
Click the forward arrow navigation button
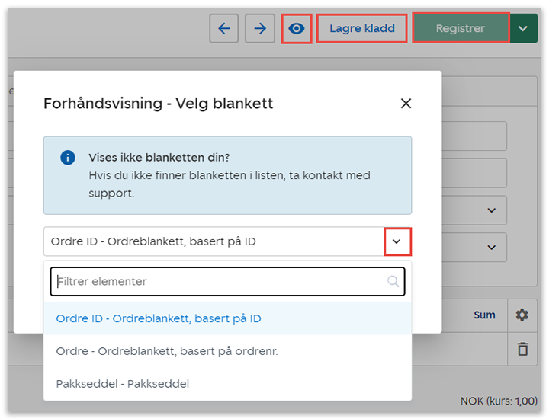click(260, 28)
